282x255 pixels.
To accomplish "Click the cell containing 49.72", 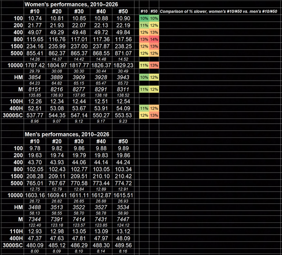I will click(101, 32).
